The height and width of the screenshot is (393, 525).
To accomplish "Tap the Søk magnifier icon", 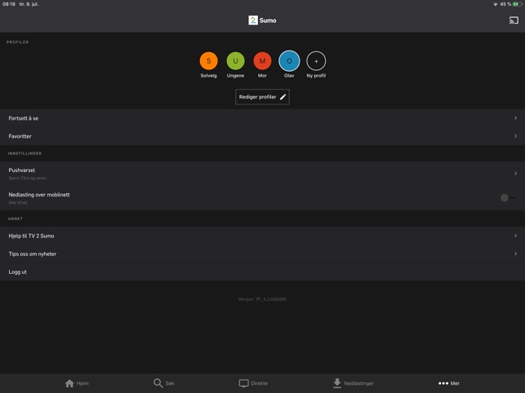I will [x=158, y=383].
